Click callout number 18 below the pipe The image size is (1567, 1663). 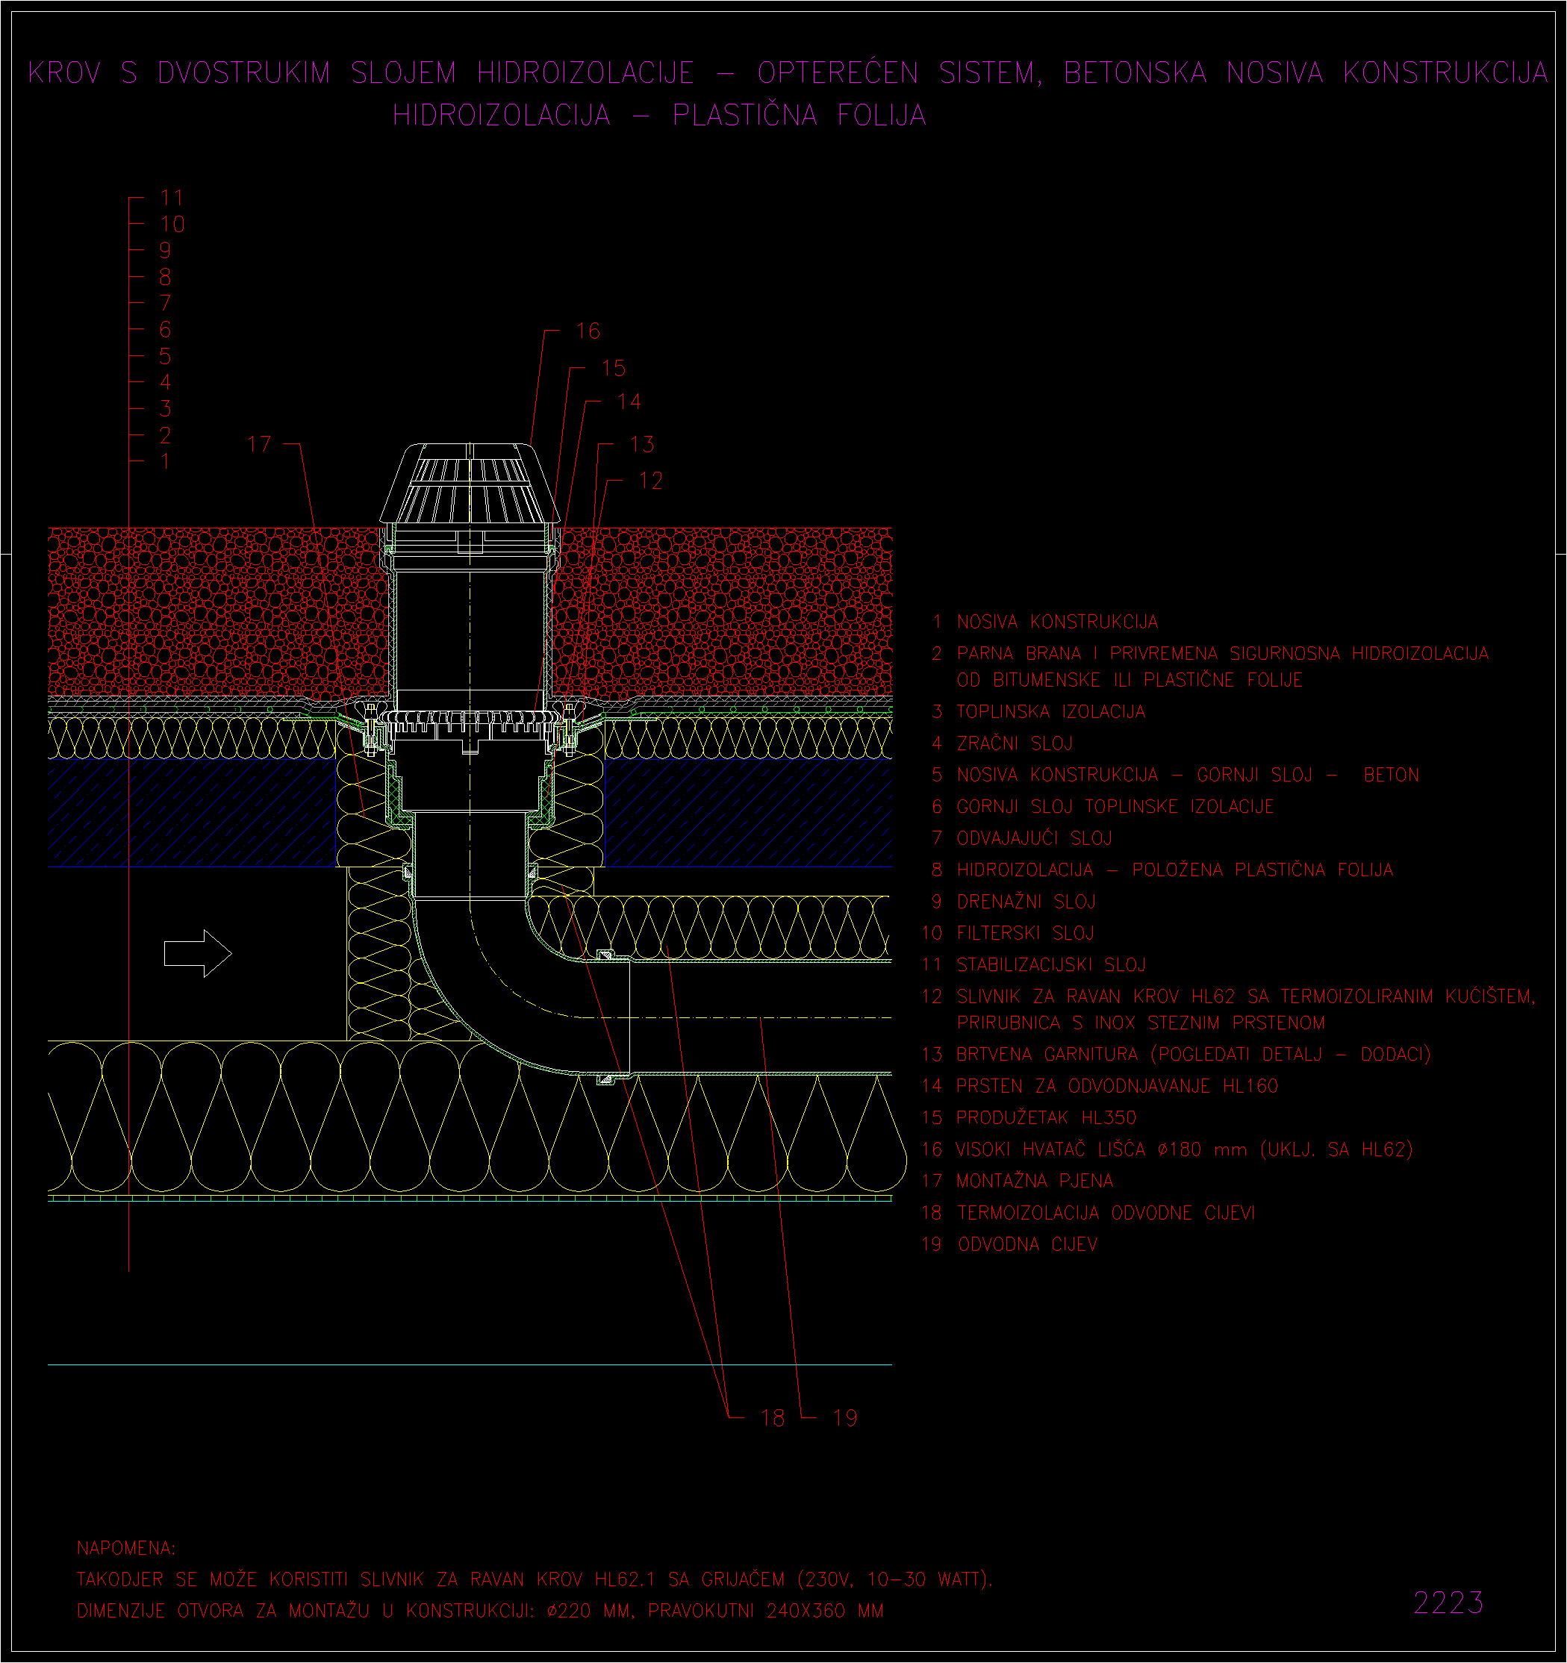point(772,1417)
